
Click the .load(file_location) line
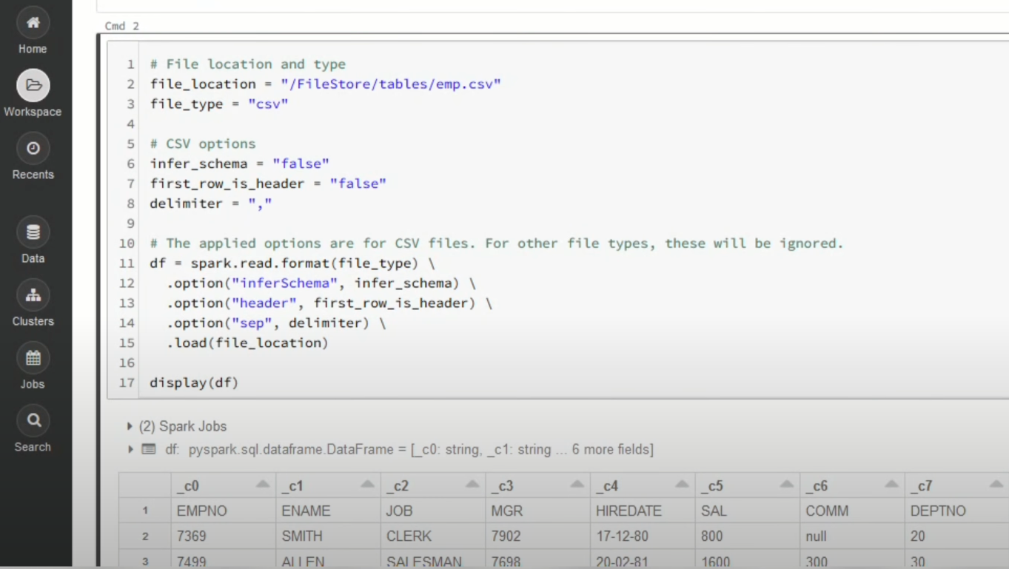point(247,343)
